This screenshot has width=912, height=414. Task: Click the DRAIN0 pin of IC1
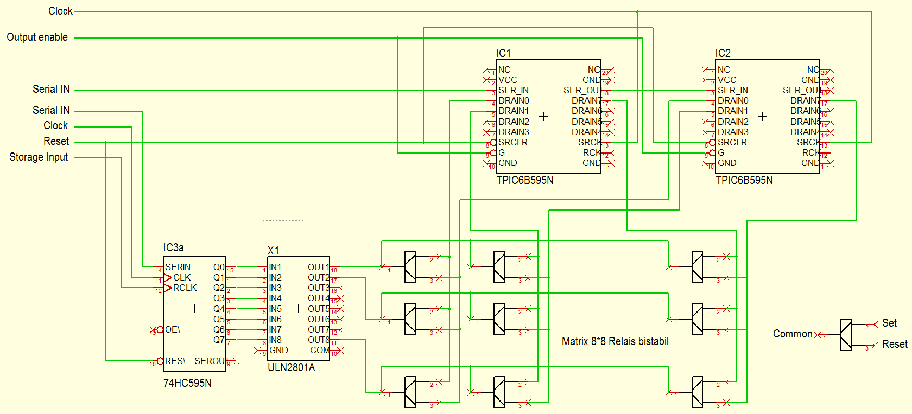[x=514, y=100]
